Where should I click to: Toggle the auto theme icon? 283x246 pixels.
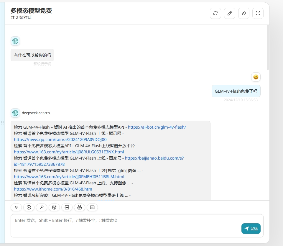point(29,207)
